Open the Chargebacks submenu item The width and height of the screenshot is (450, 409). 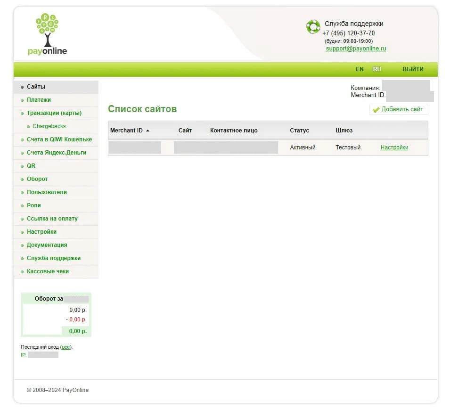point(49,126)
